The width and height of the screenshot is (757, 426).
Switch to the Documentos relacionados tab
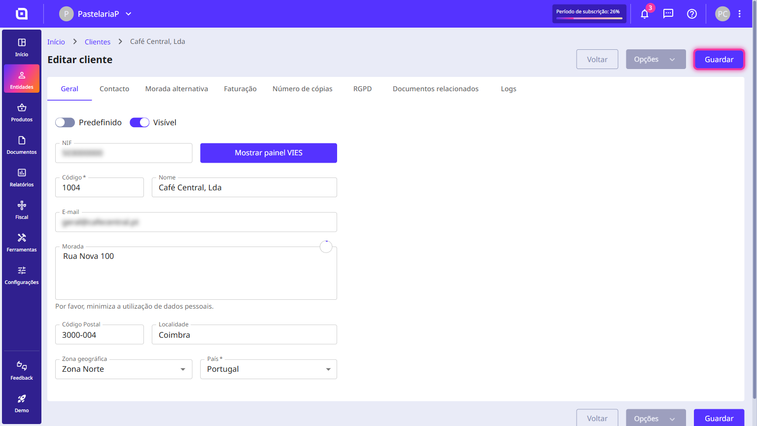click(436, 89)
